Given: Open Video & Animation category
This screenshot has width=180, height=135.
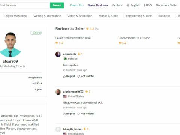Looking at the screenshot, I should 80,16.
